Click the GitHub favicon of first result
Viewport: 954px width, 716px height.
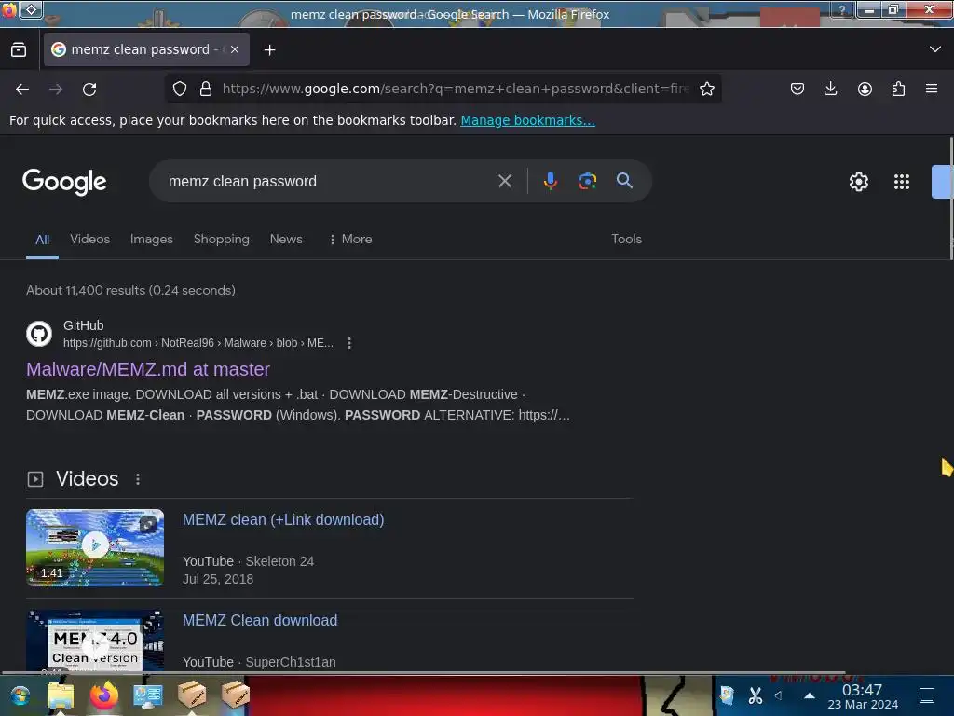pos(39,334)
